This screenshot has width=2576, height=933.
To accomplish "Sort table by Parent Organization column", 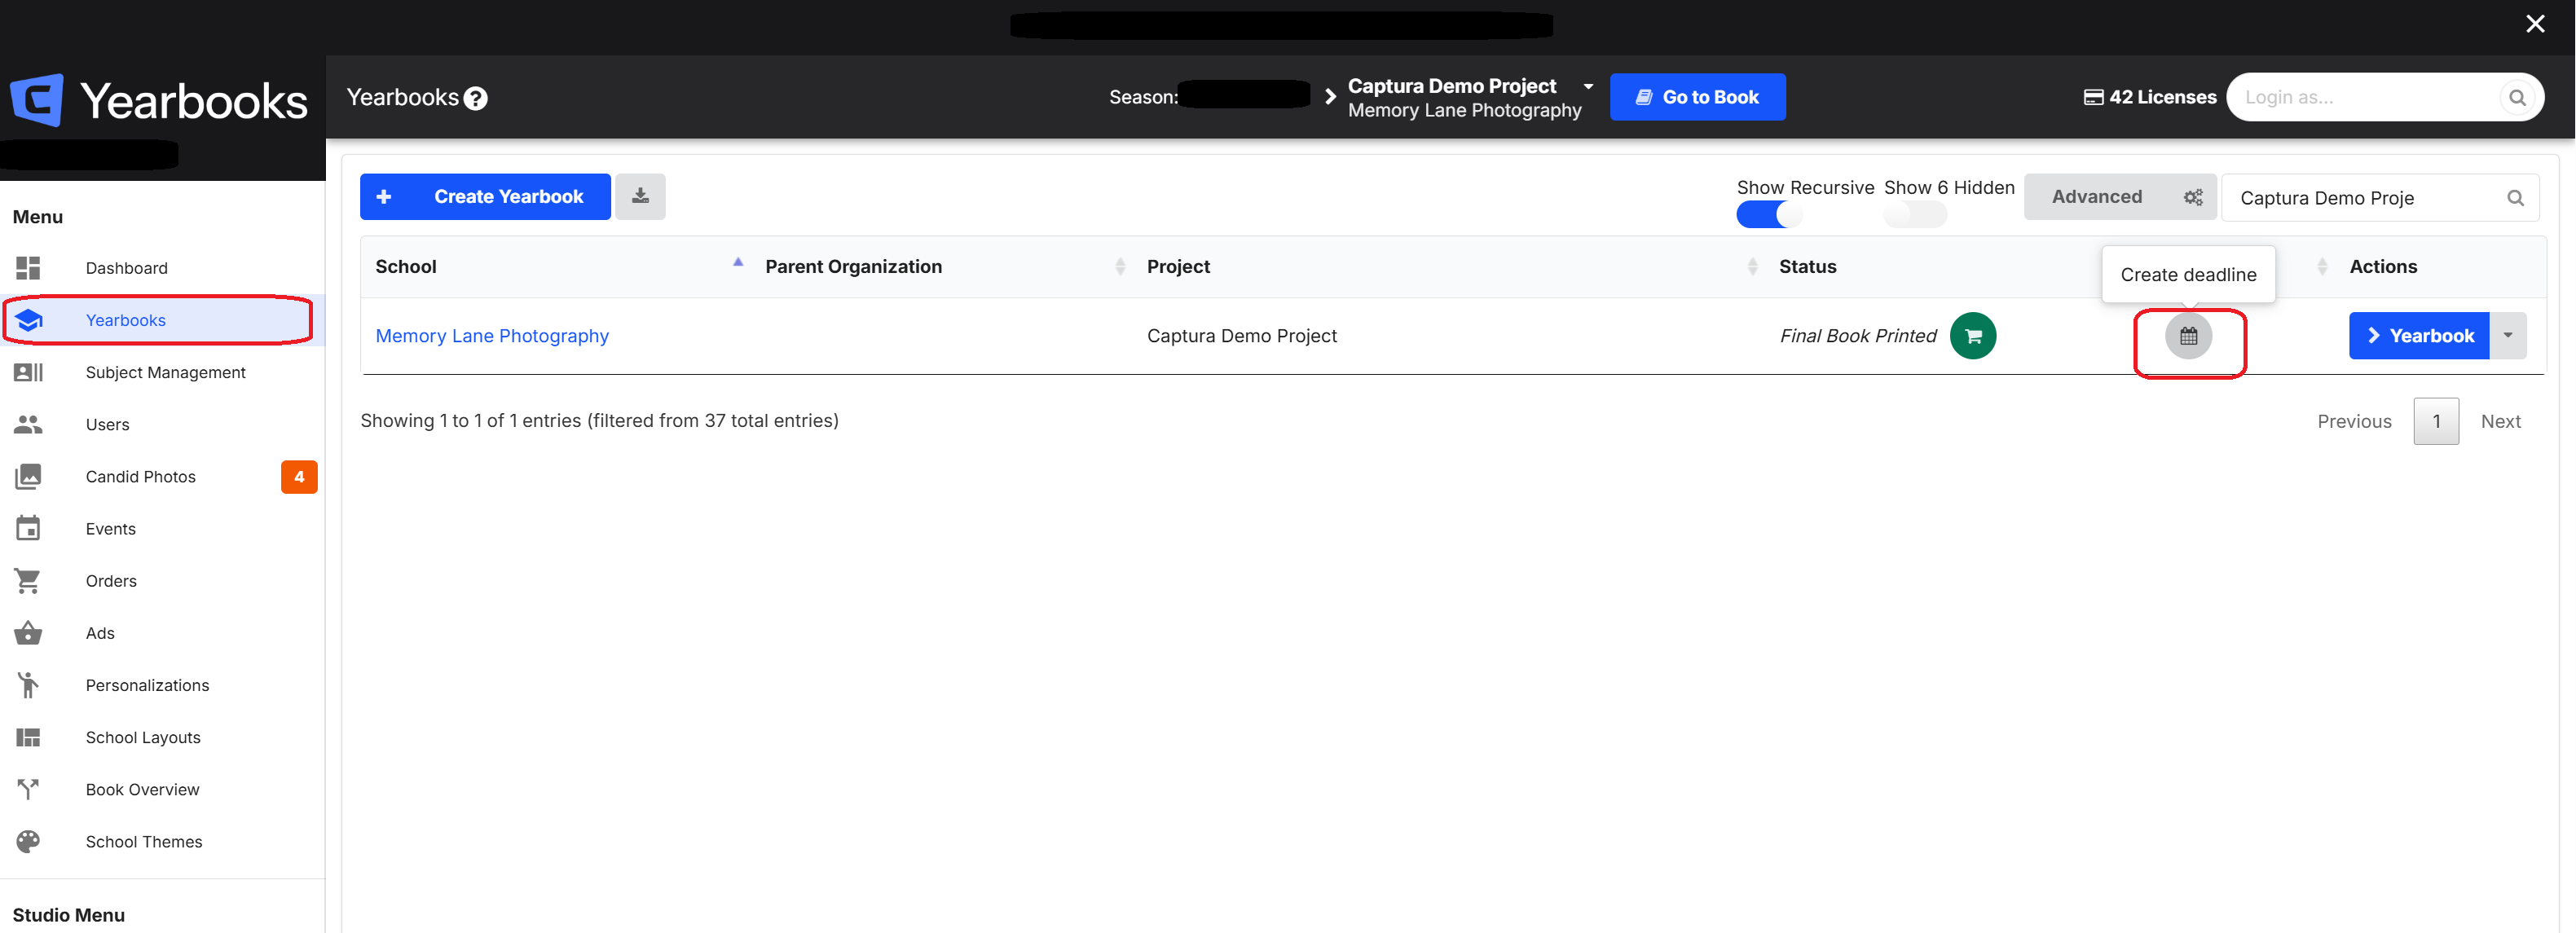I will click(x=943, y=266).
